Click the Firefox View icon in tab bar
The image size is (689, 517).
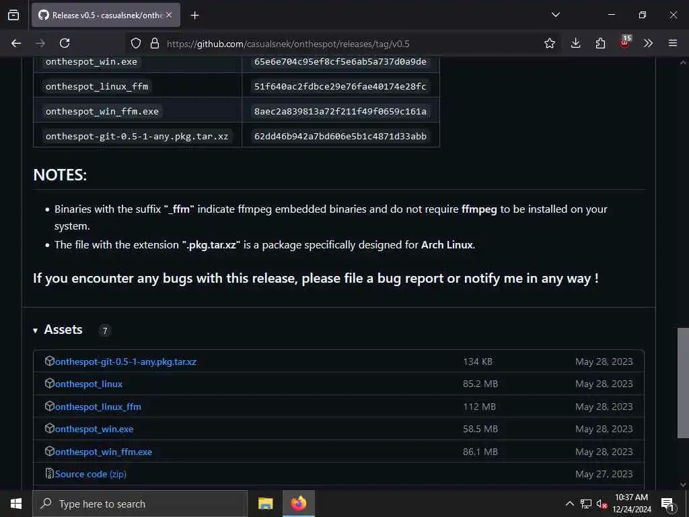coord(13,15)
